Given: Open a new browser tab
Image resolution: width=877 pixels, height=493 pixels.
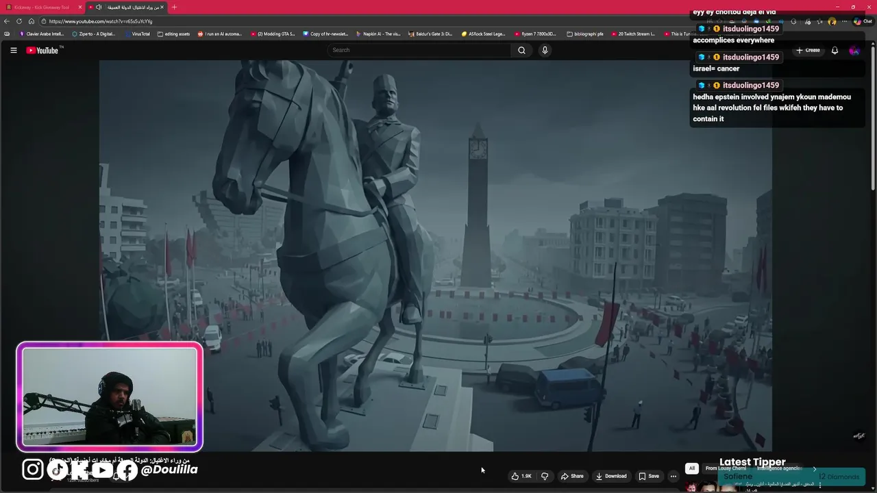Looking at the screenshot, I should (x=174, y=7).
